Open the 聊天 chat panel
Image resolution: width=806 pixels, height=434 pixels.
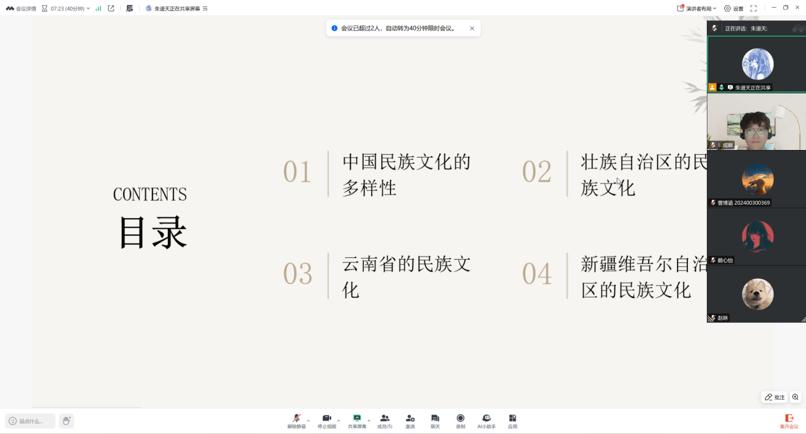click(x=435, y=421)
